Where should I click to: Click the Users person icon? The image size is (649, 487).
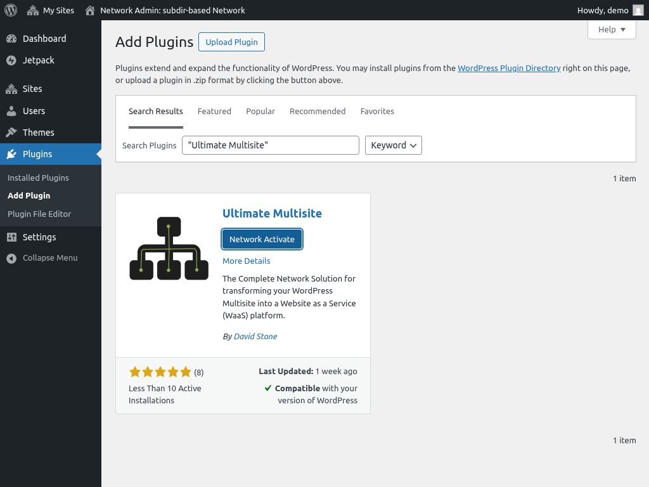pyautogui.click(x=11, y=110)
